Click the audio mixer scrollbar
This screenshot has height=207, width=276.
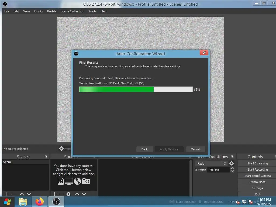coord(191,178)
